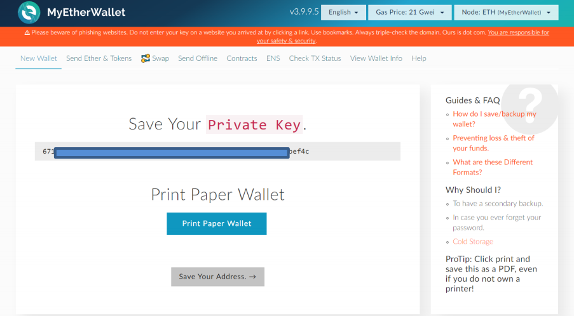The width and height of the screenshot is (574, 316).
Task: Open "How do I save/backup my wallet?" link
Action: click(494, 119)
